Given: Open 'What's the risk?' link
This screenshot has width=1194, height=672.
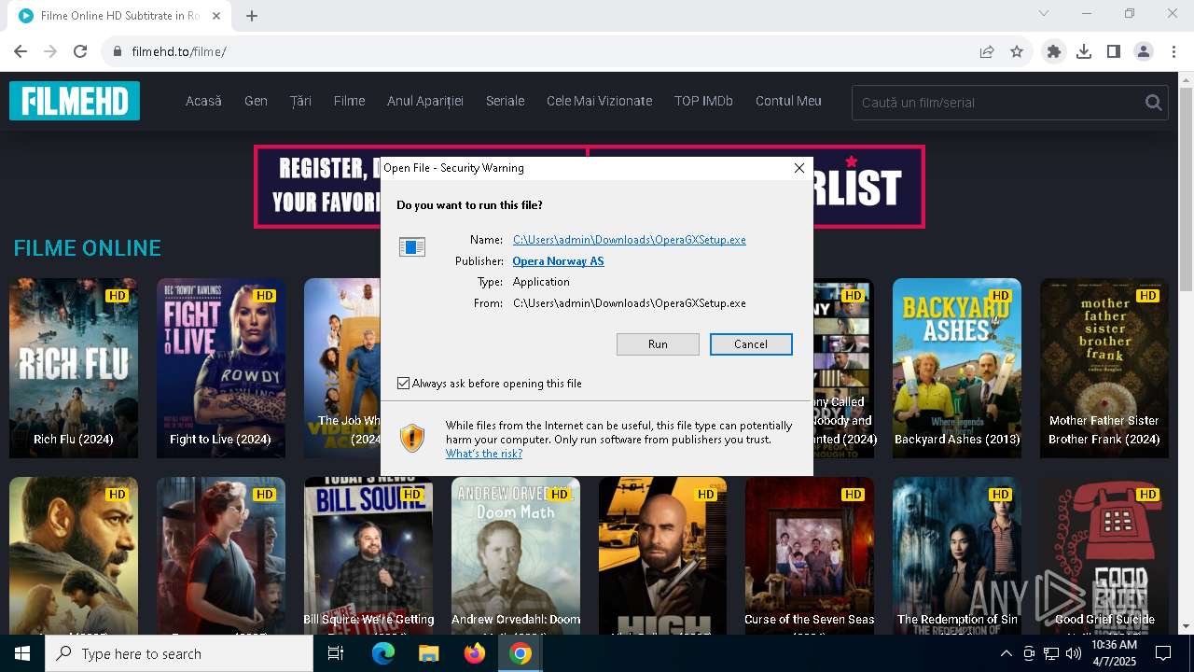Looking at the screenshot, I should (484, 454).
